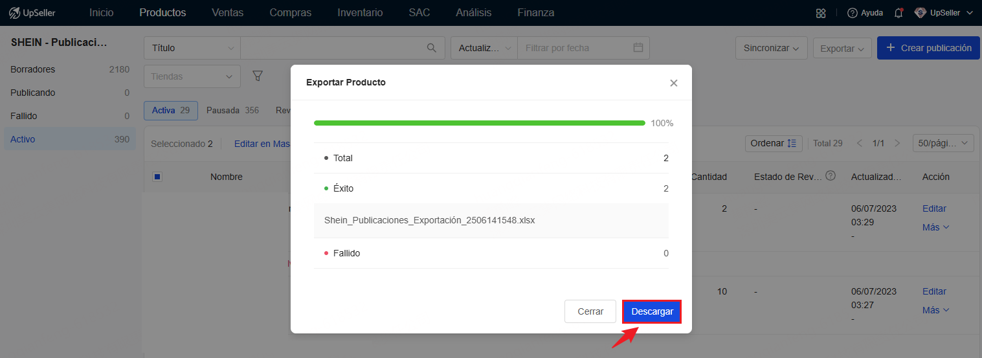Open the notifications bell
Image resolution: width=982 pixels, height=358 pixels.
(898, 13)
